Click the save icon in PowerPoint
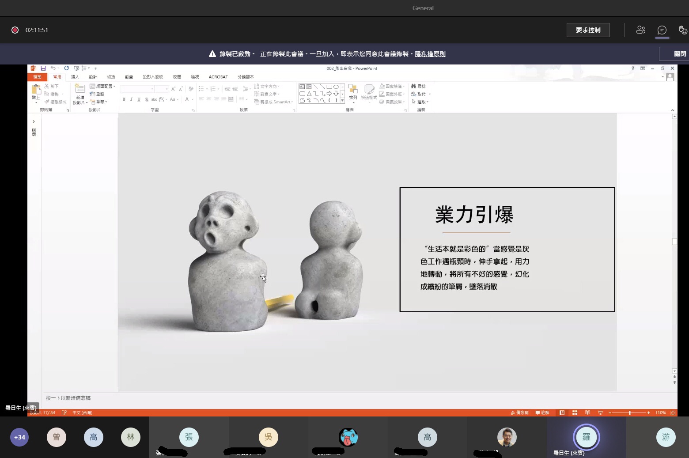The width and height of the screenshot is (689, 458). click(x=43, y=68)
